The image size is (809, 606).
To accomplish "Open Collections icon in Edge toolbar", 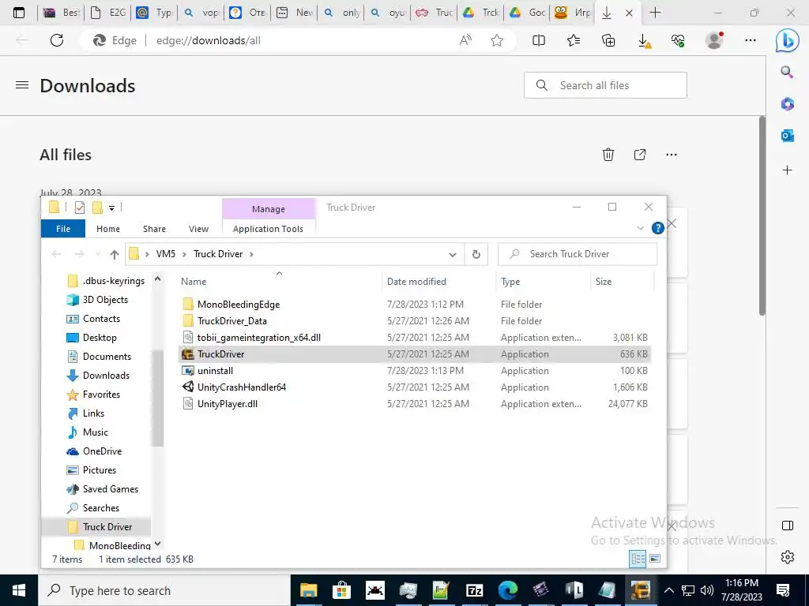I will point(608,40).
